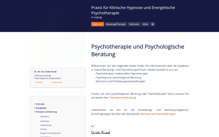Click the Diplompsychologe text

43,76
